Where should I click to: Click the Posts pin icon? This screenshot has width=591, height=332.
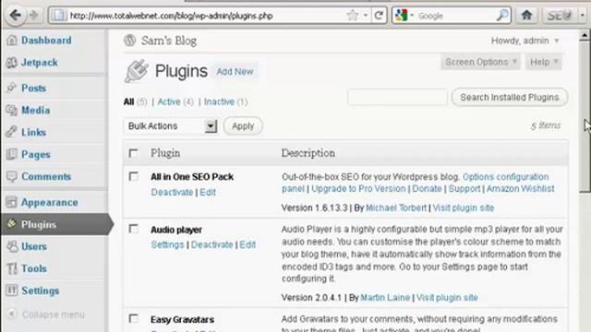[x=12, y=88]
